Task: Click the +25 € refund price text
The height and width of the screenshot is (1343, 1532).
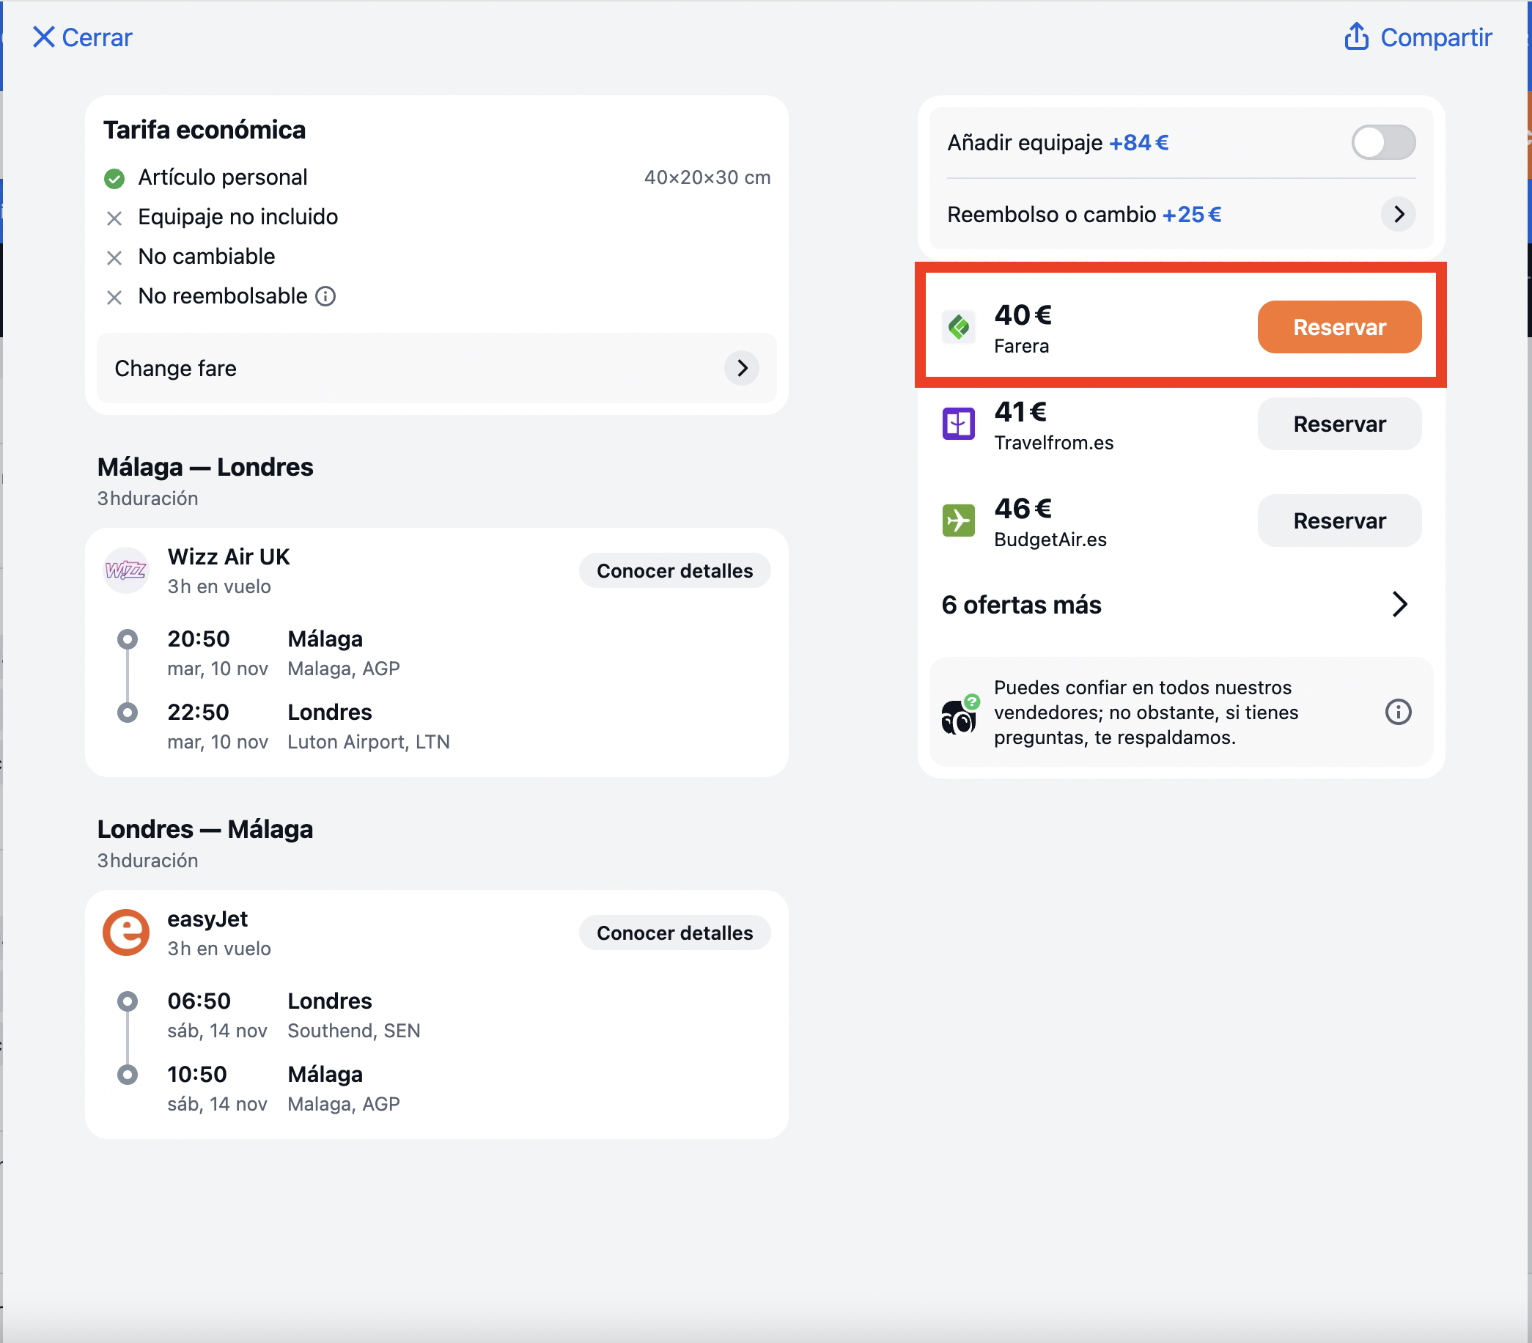Action: click(x=1192, y=214)
